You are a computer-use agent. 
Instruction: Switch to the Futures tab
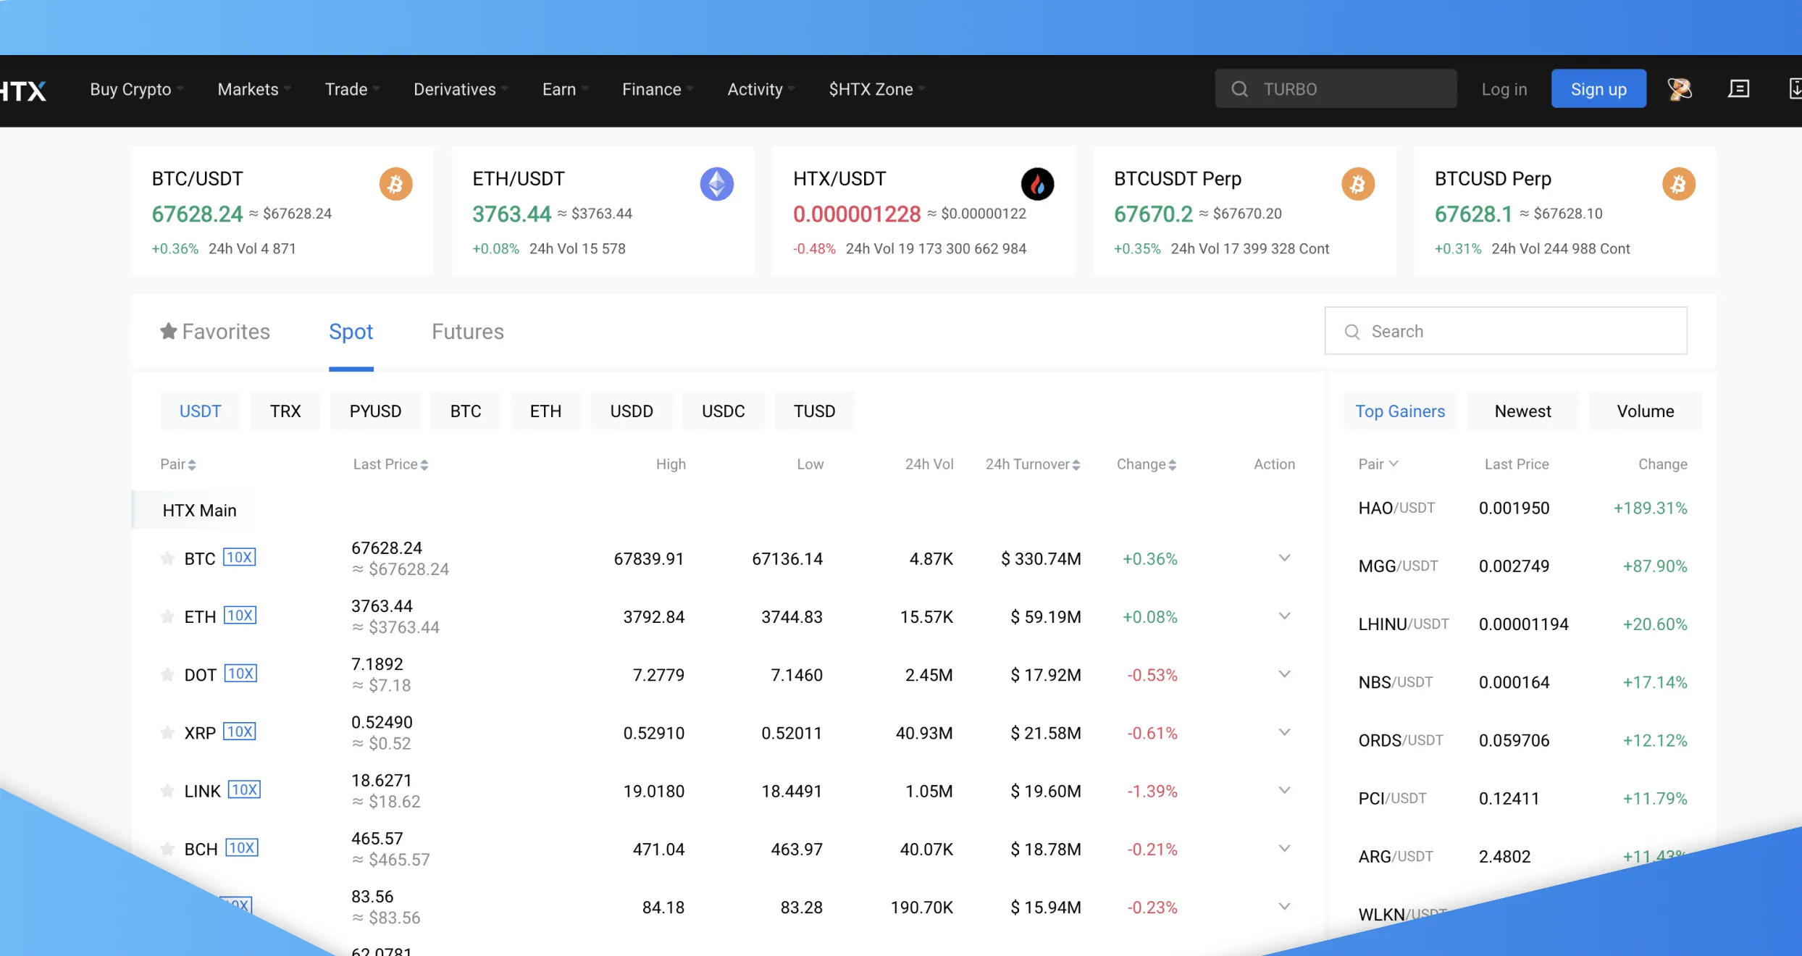click(467, 332)
